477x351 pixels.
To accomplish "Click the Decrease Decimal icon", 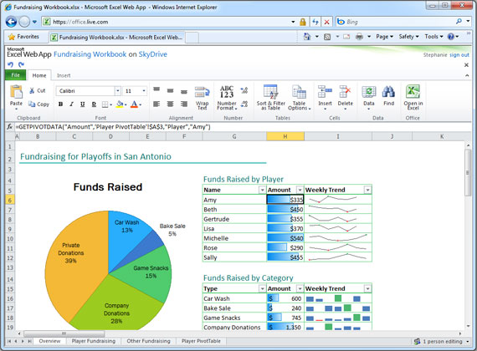I will tap(244, 104).
